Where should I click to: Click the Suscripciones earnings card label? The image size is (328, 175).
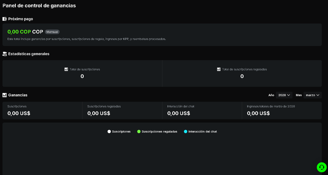(x=17, y=106)
